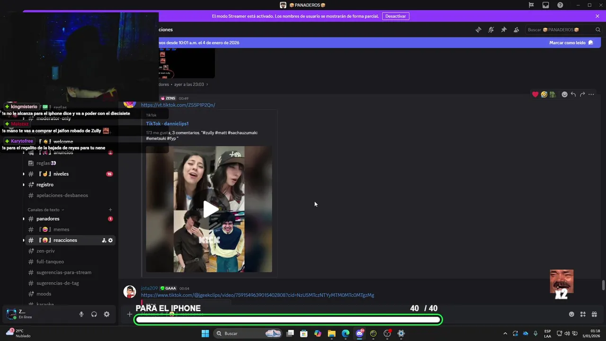The height and width of the screenshot is (341, 606).
Task: Open Discord user settings gear
Action: pyautogui.click(x=107, y=314)
